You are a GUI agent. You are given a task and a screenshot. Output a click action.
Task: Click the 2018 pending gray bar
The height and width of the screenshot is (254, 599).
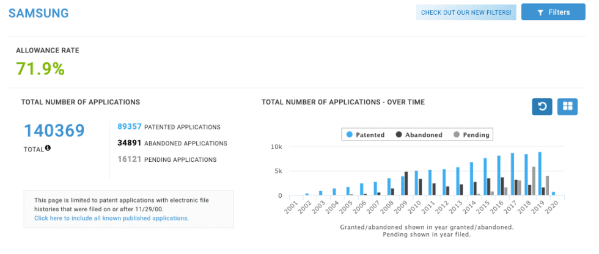point(533,181)
